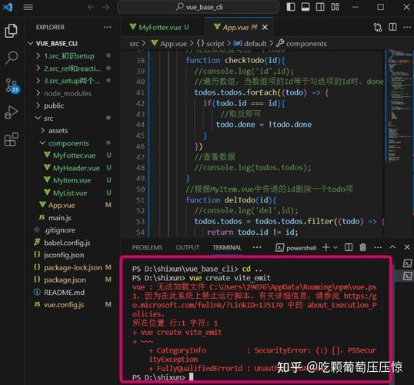This screenshot has height=385, width=414.
Task: Open the customize layout icon
Action: 335,7
